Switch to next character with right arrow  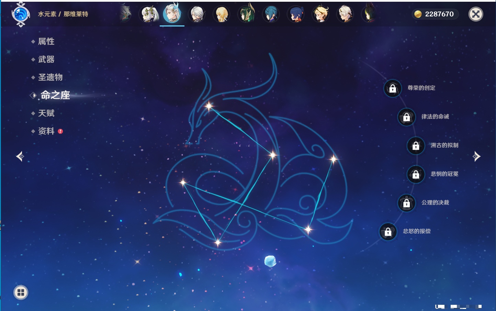(476, 156)
